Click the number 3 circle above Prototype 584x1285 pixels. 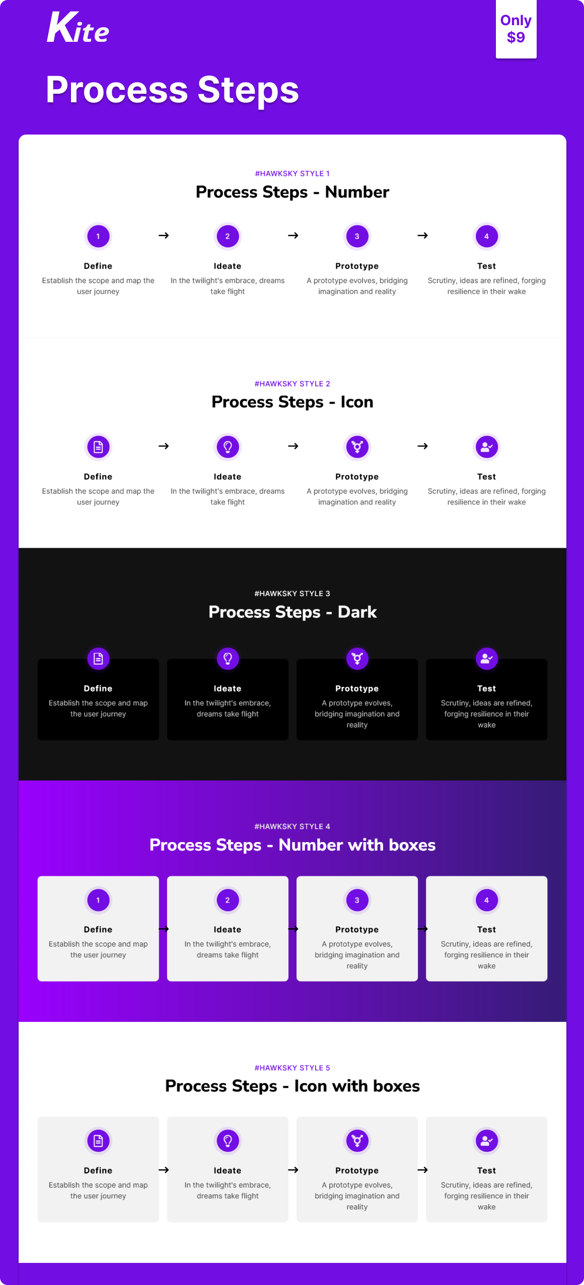point(357,236)
